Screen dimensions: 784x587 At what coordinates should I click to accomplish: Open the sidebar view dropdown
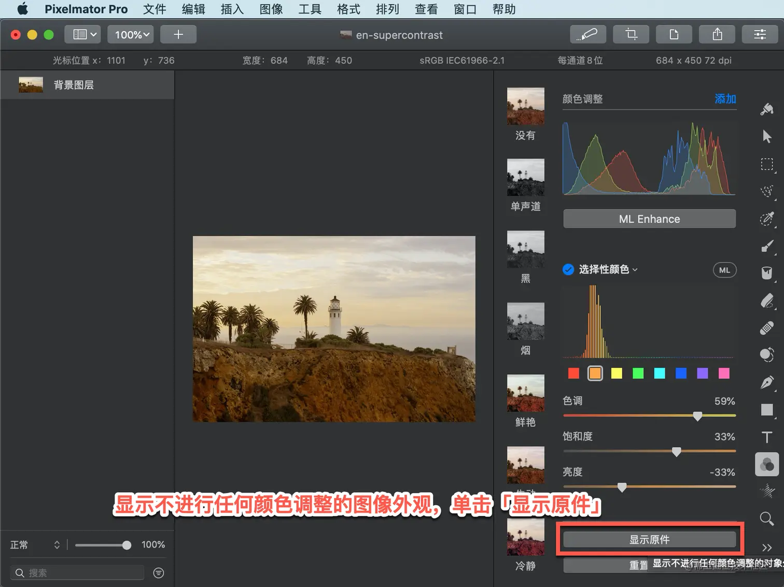pos(83,34)
